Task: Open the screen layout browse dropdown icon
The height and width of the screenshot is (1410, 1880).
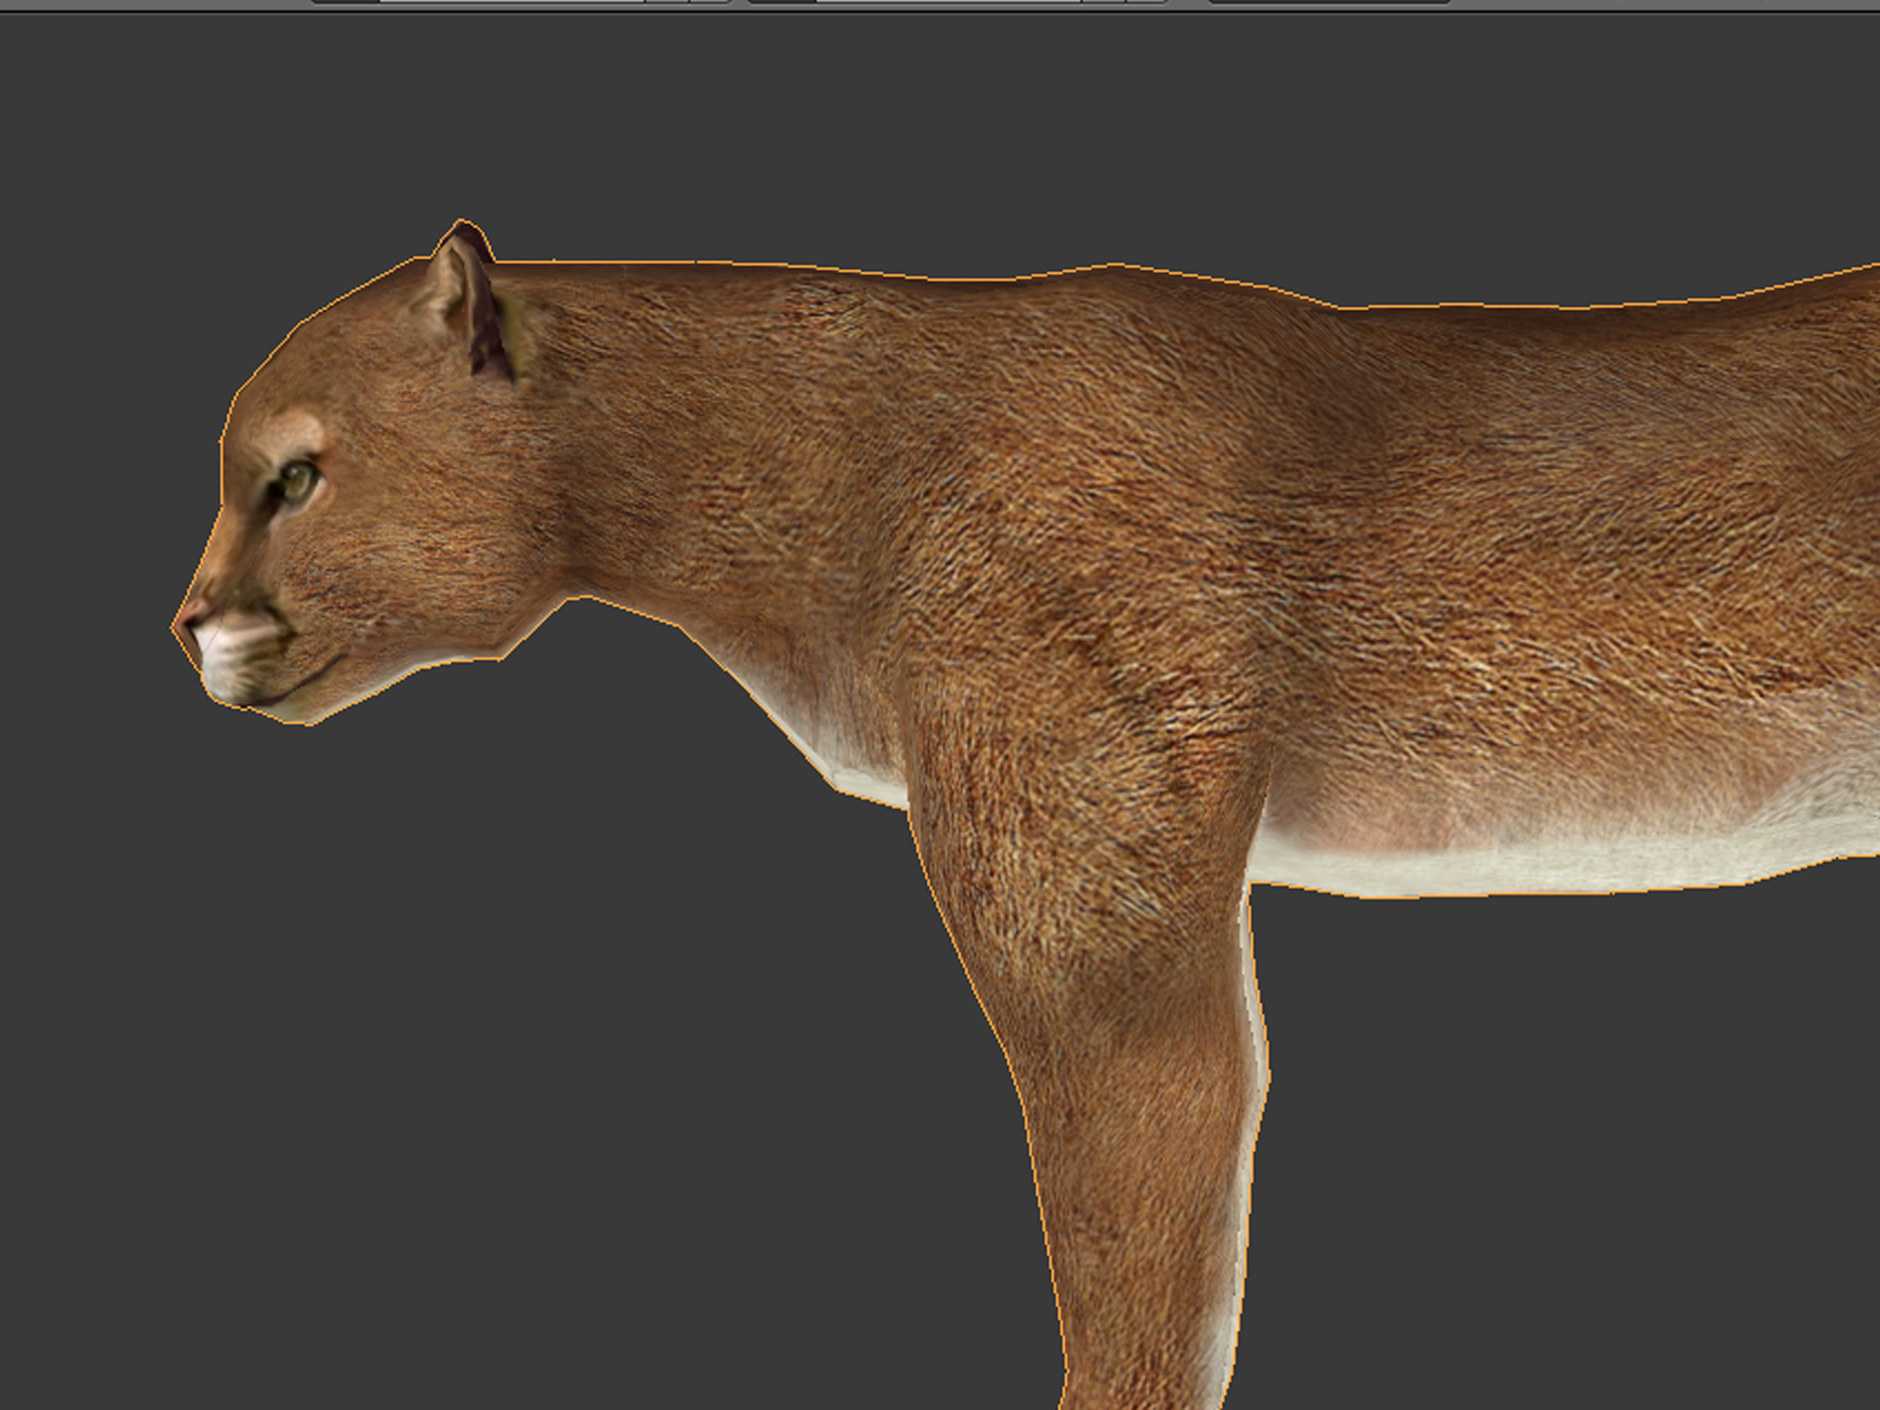Action: (346, 2)
